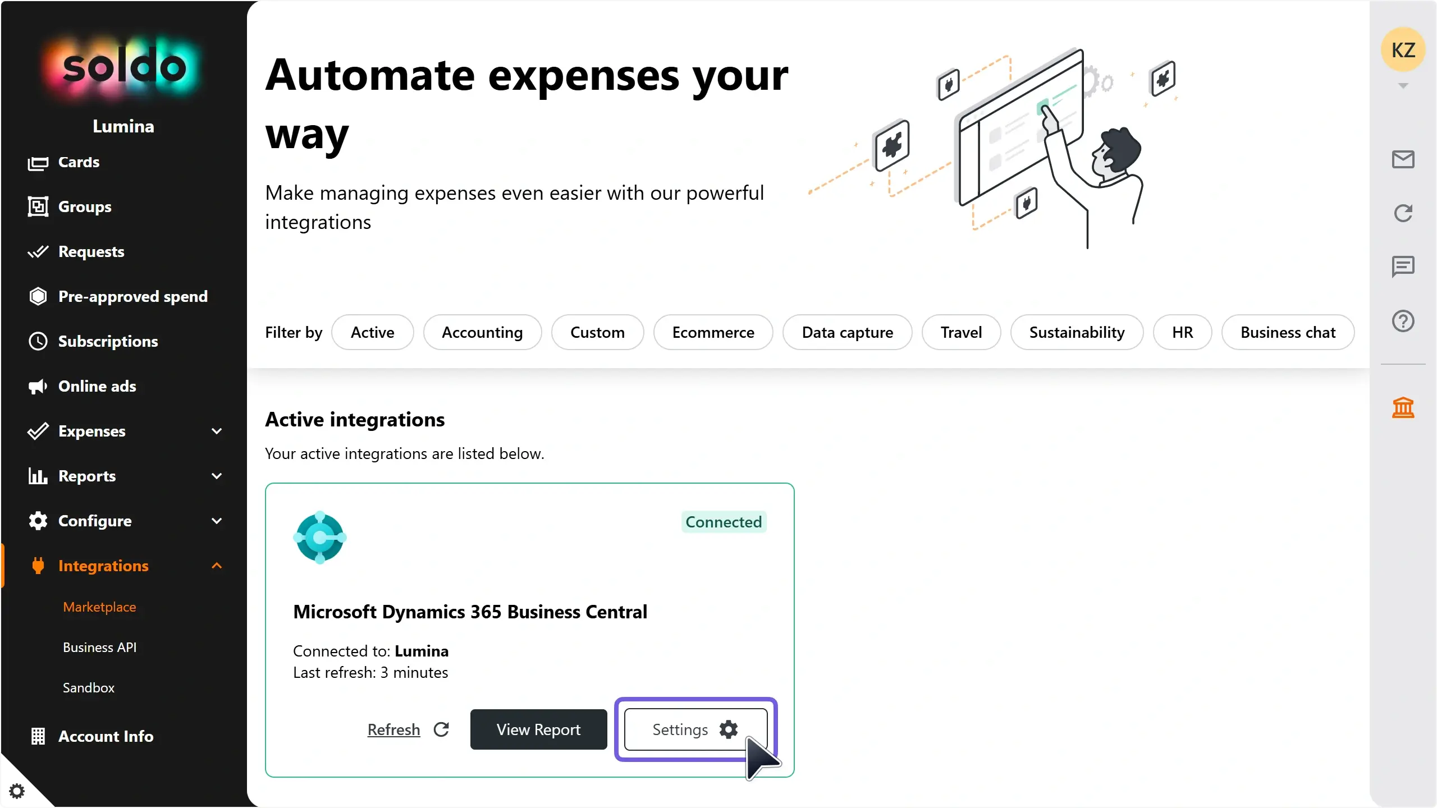Click the refresh icon in right sidebar

tap(1403, 213)
